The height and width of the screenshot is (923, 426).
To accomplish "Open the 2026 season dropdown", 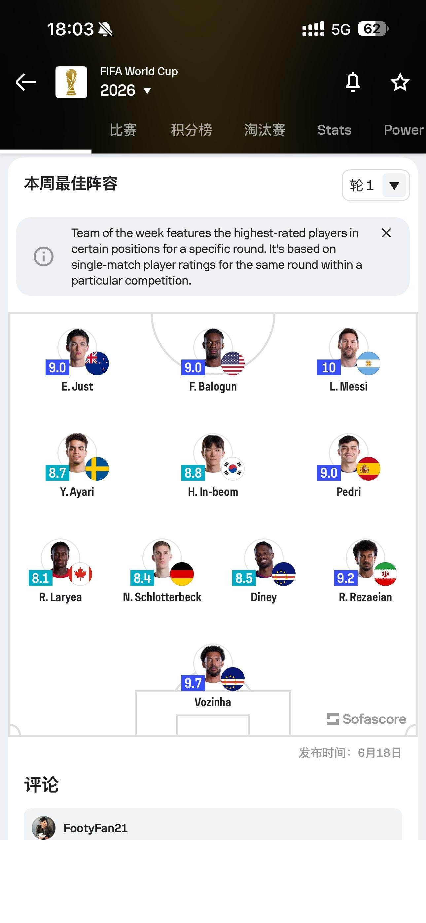I will 125,90.
